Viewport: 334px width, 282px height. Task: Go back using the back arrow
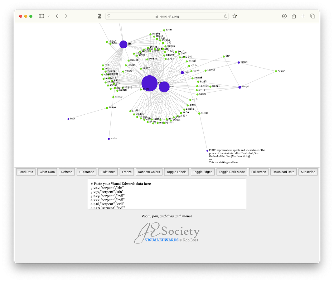(x=57, y=16)
